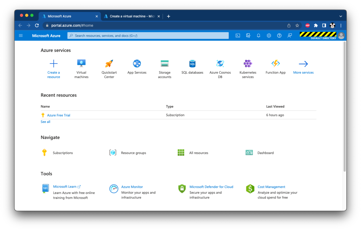Screen dimensions: 361x230
Task: Open Azure Cosmos DB service
Action: pyautogui.click(x=220, y=64)
